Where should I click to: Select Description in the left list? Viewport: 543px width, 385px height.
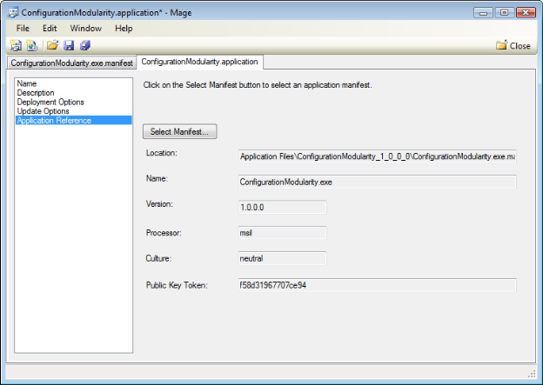[73, 93]
